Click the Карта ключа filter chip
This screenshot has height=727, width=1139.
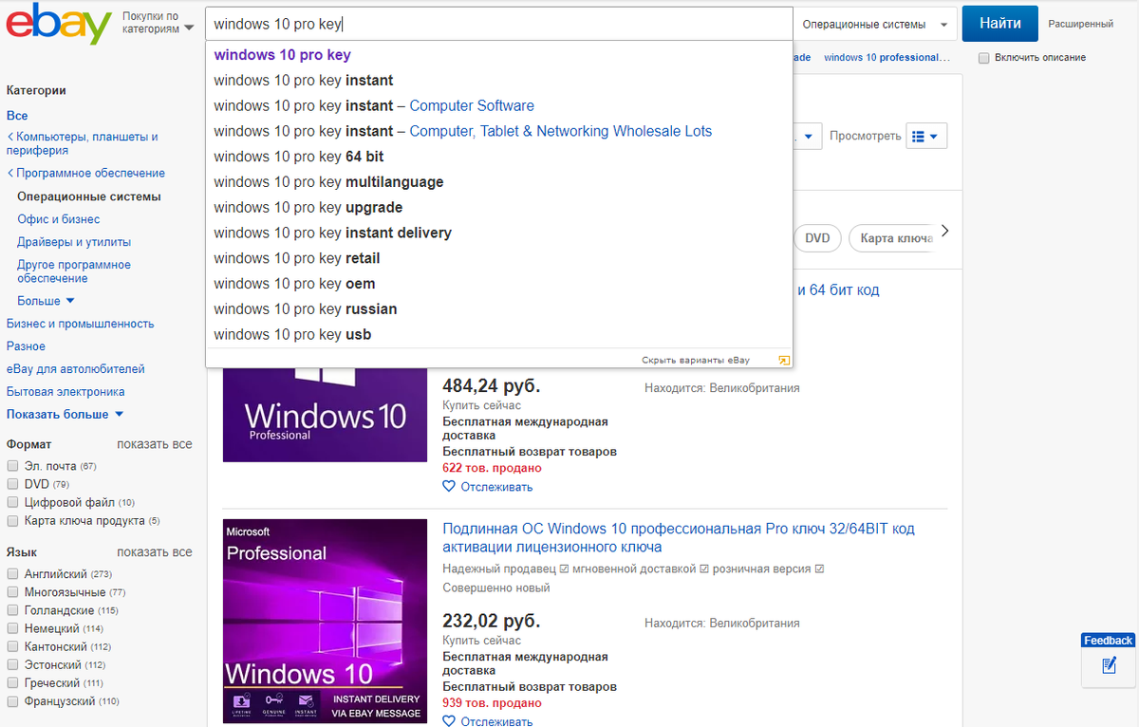[x=893, y=238]
